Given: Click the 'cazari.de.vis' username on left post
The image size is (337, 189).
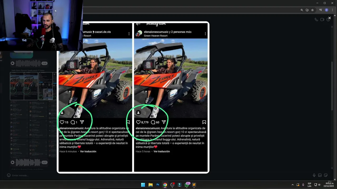Looking at the screenshot, I should tap(103, 32).
